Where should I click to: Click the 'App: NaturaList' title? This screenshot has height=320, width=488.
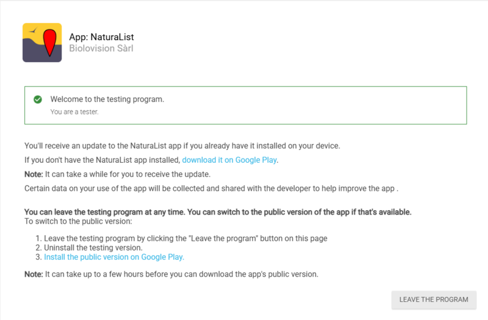click(x=102, y=37)
